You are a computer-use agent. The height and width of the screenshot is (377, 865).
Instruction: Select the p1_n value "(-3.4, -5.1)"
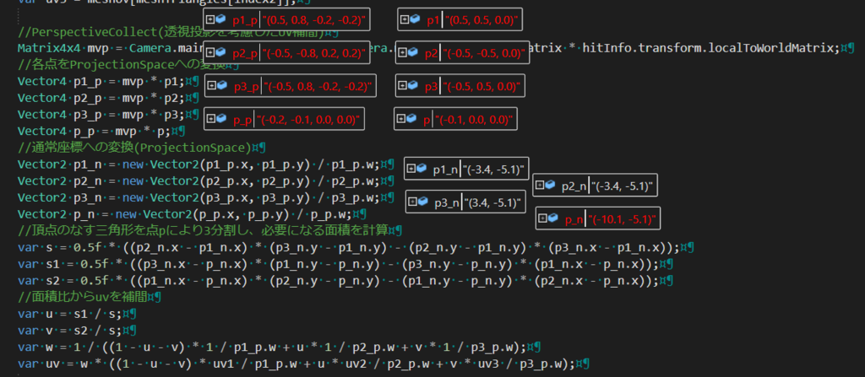492,170
